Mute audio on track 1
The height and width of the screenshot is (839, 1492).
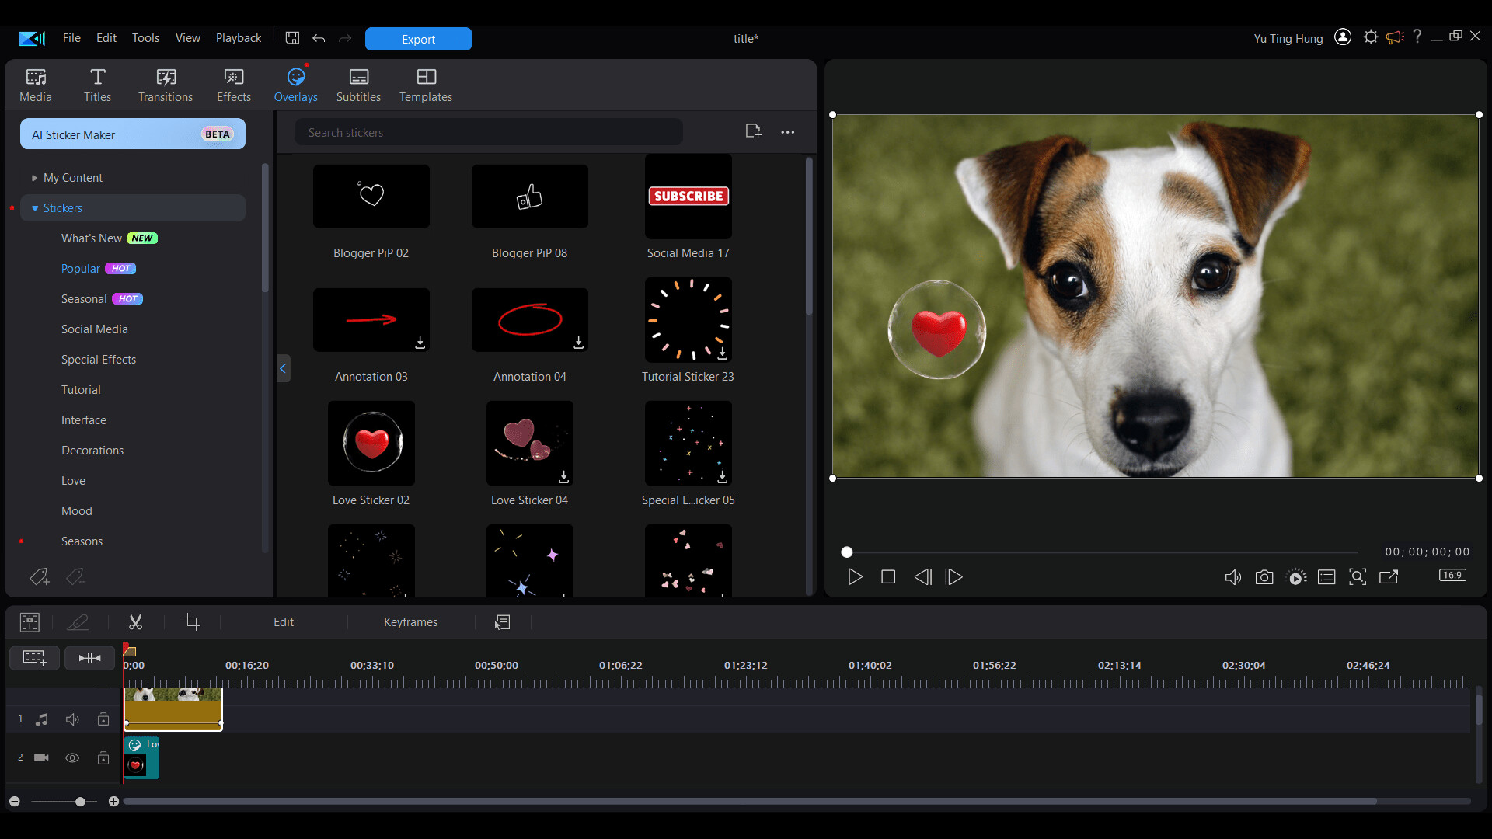click(x=72, y=719)
